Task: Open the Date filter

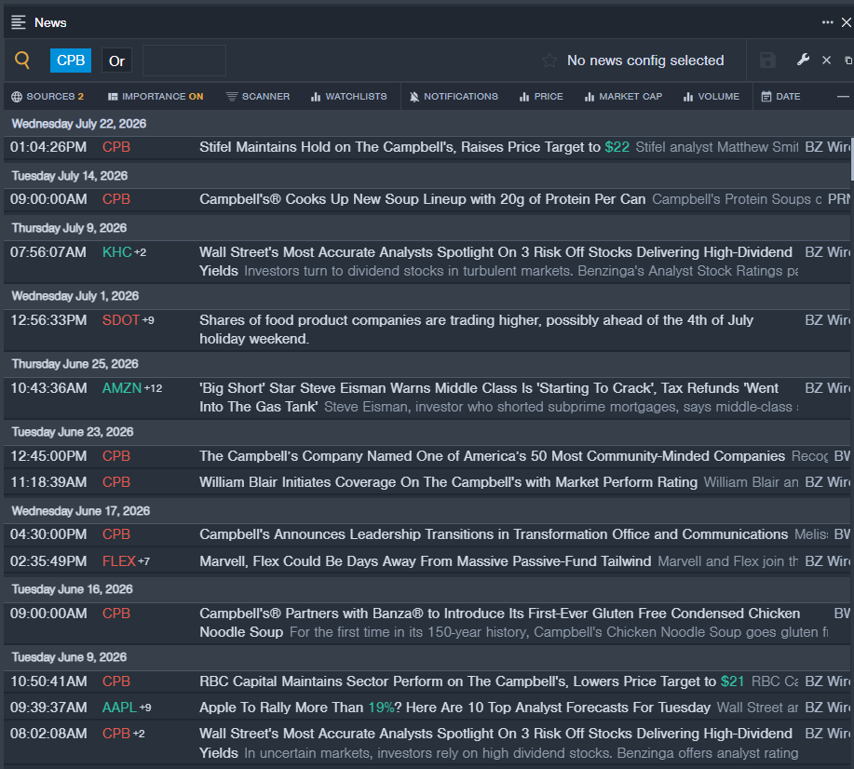Action: click(780, 97)
